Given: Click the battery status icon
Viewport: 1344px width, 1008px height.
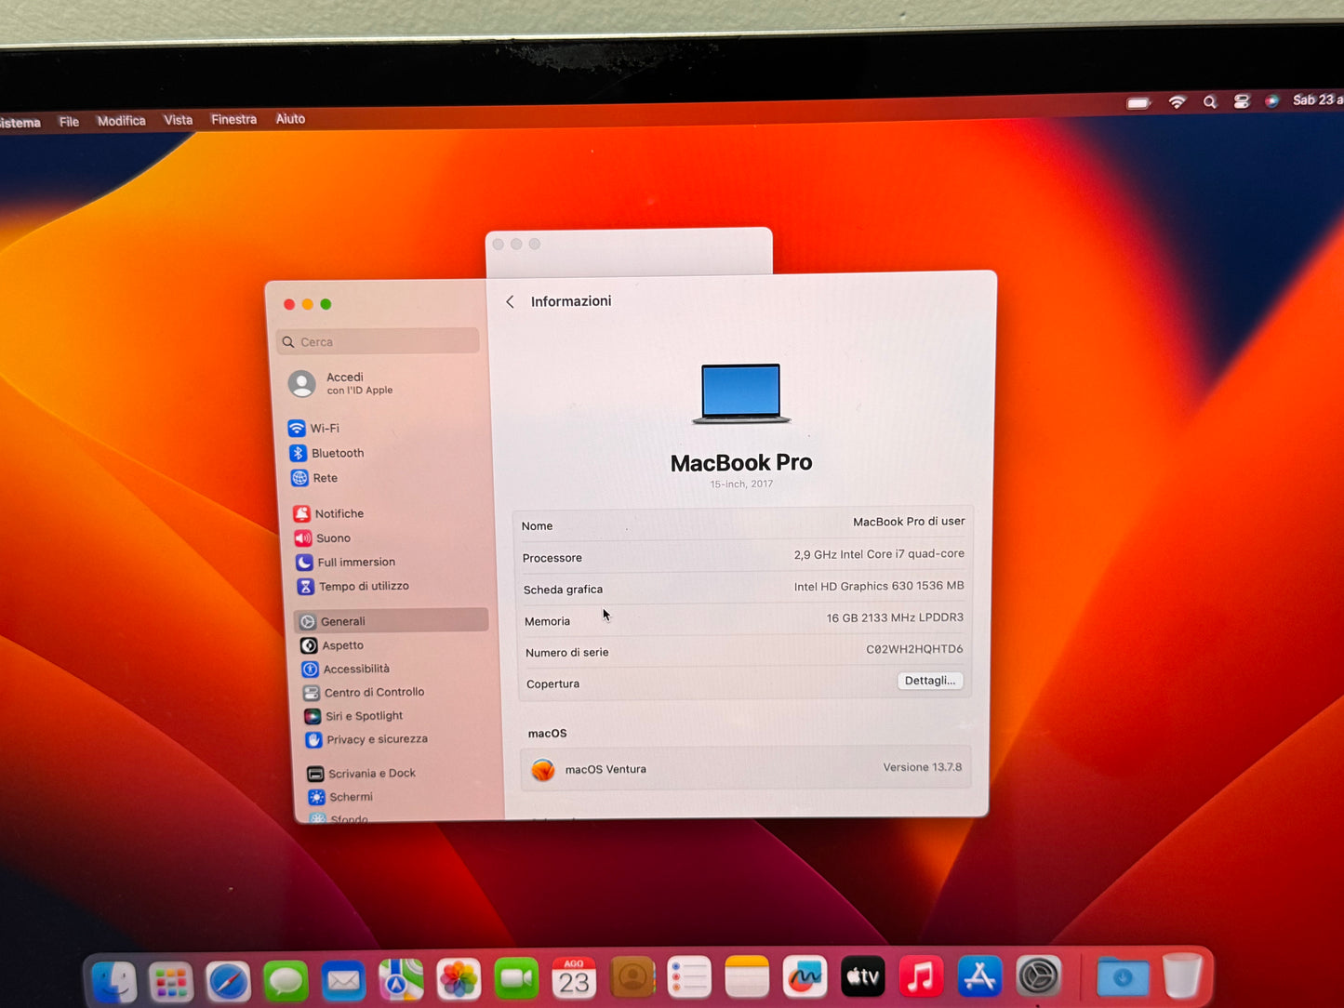Looking at the screenshot, I should (1139, 103).
